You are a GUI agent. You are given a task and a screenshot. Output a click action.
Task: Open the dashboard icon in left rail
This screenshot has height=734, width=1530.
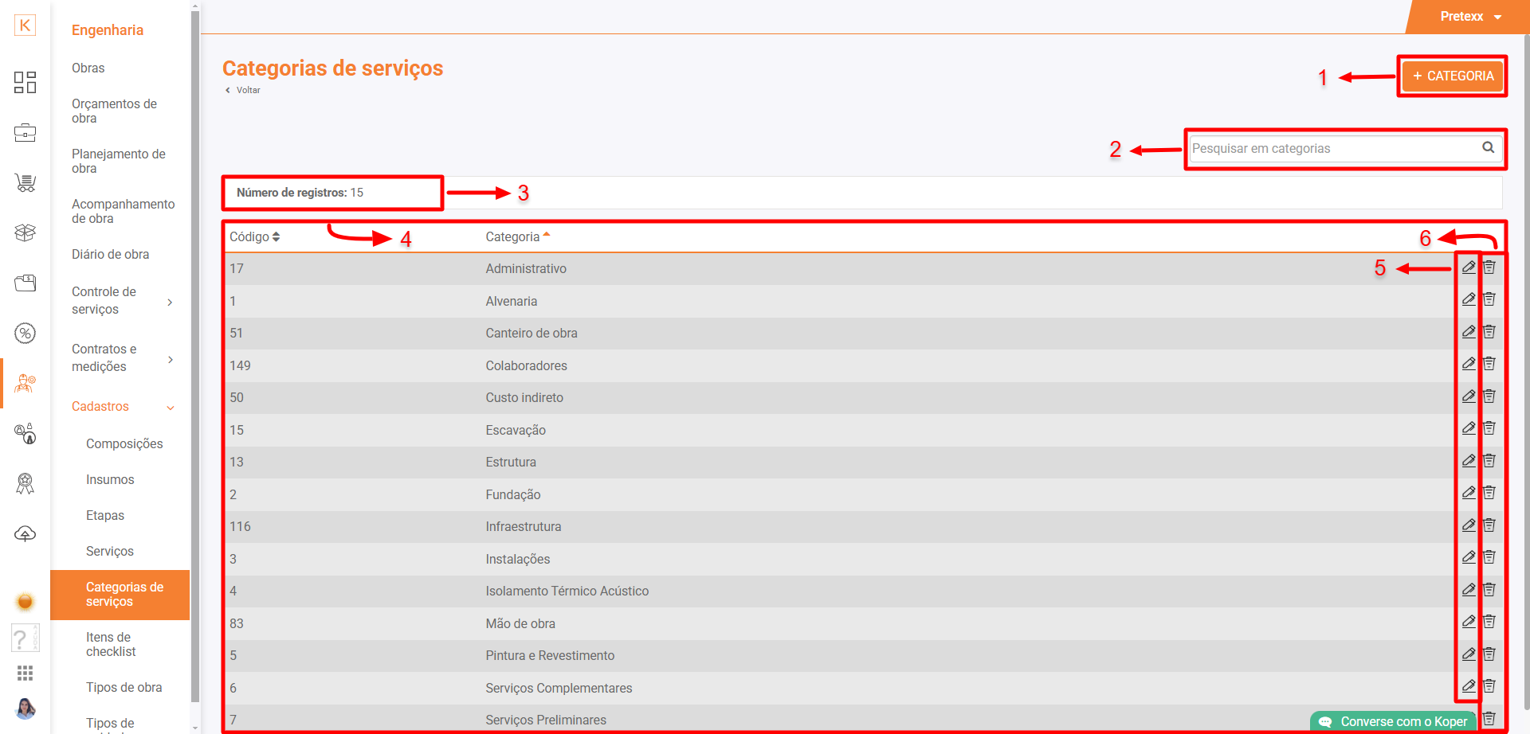25,82
